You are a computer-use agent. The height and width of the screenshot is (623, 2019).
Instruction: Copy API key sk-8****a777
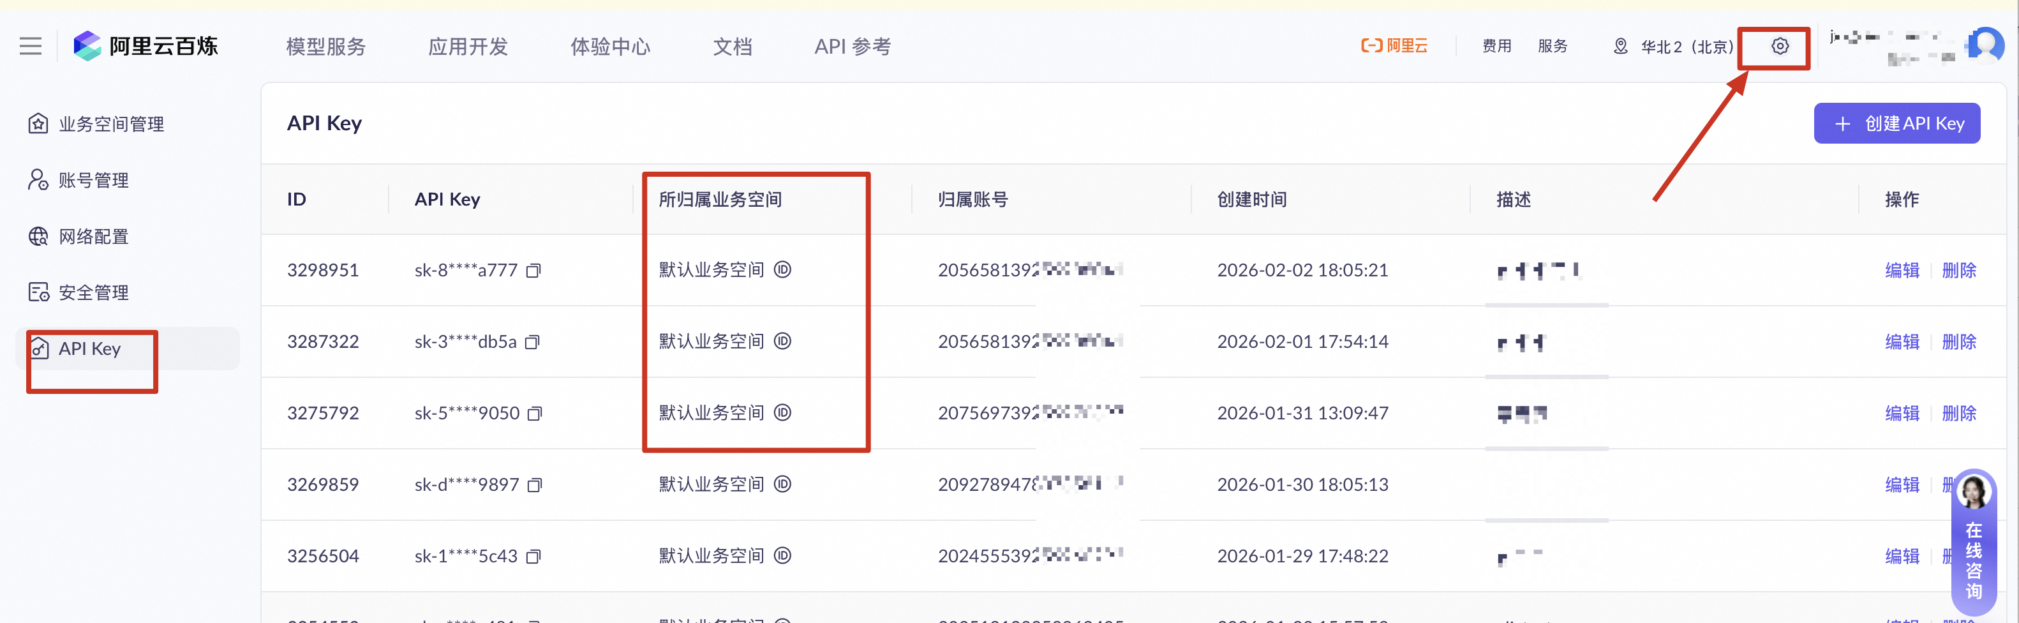pos(533,271)
